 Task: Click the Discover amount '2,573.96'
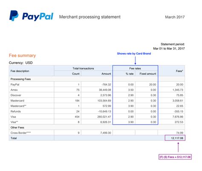(x=106, y=95)
